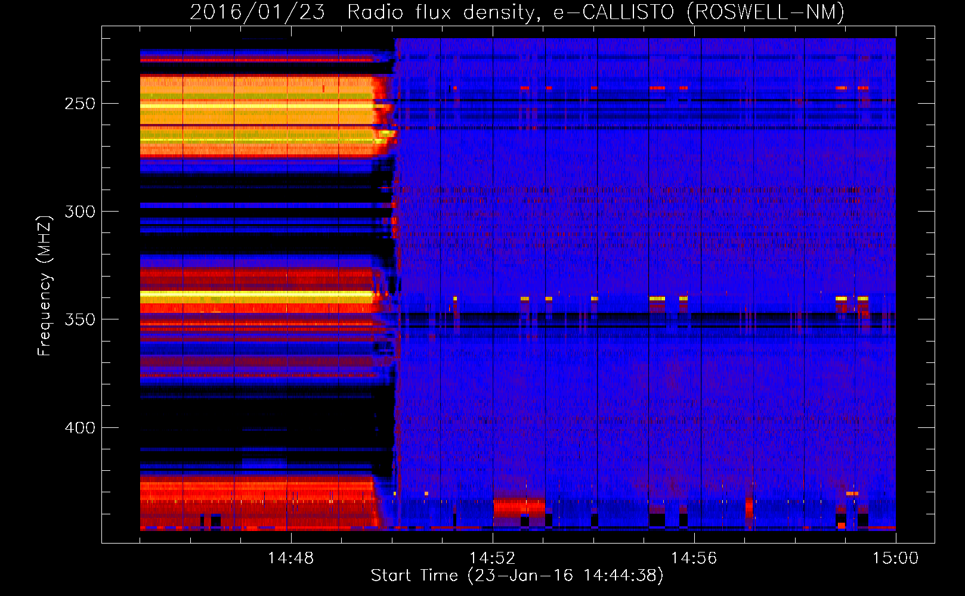This screenshot has width=965, height=596.
Task: Click the 14:52 time axis label
Action: coord(492,558)
